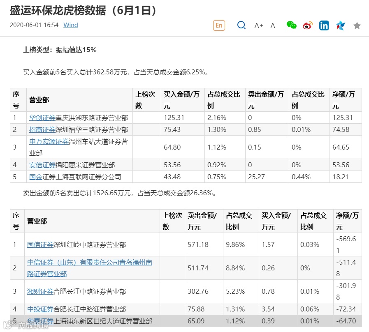Viewport: 369px width, 332px height.
Task: Switch article to English with En icon
Action: [219, 25]
